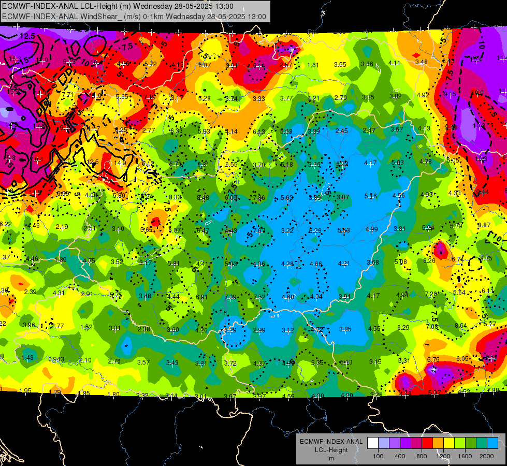Click the '400' legend tick label
507x466 pixels.
point(400,456)
